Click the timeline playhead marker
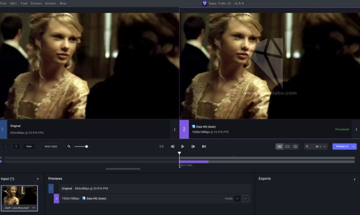Viewport: 360px width, 215px height. pos(179,153)
